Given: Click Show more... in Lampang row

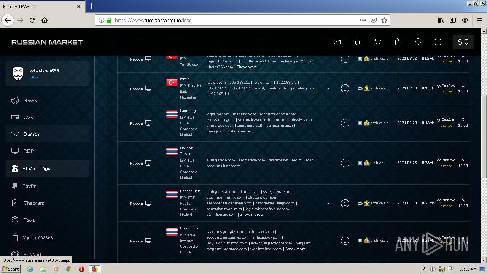Looking at the screenshot, I should 241,131.
